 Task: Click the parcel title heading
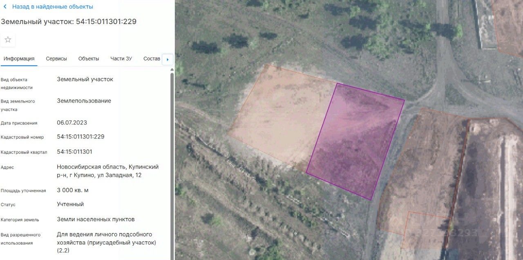[69, 22]
